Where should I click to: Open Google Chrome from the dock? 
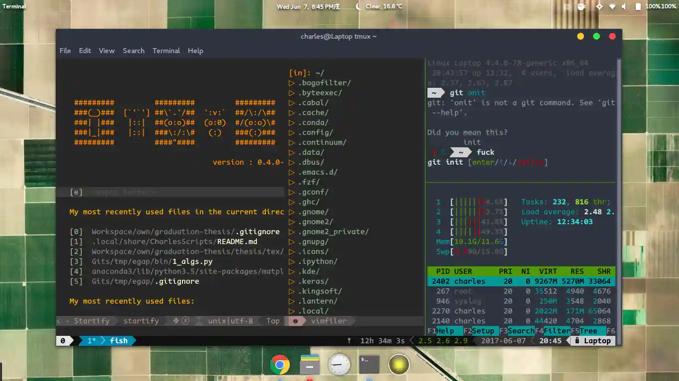280,365
